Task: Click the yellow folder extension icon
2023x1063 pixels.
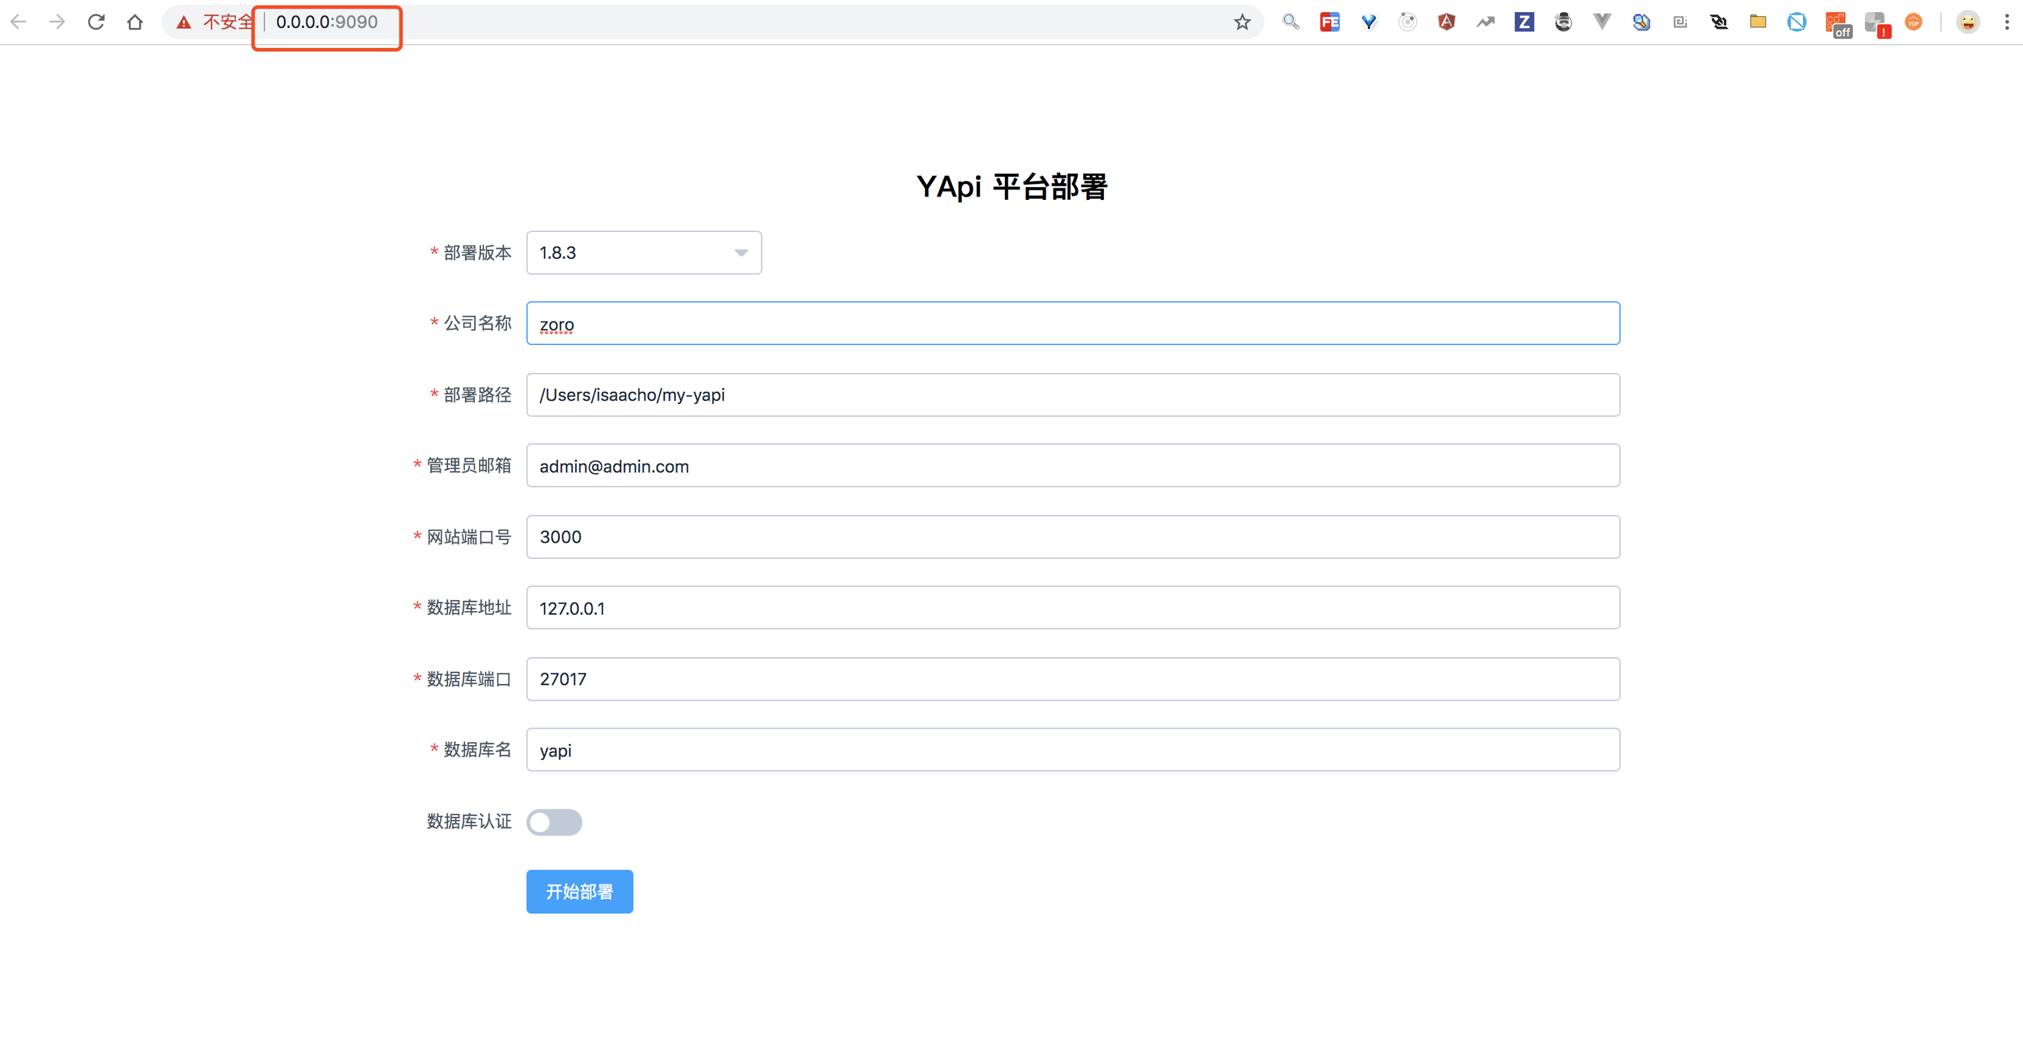Action: coord(1757,22)
